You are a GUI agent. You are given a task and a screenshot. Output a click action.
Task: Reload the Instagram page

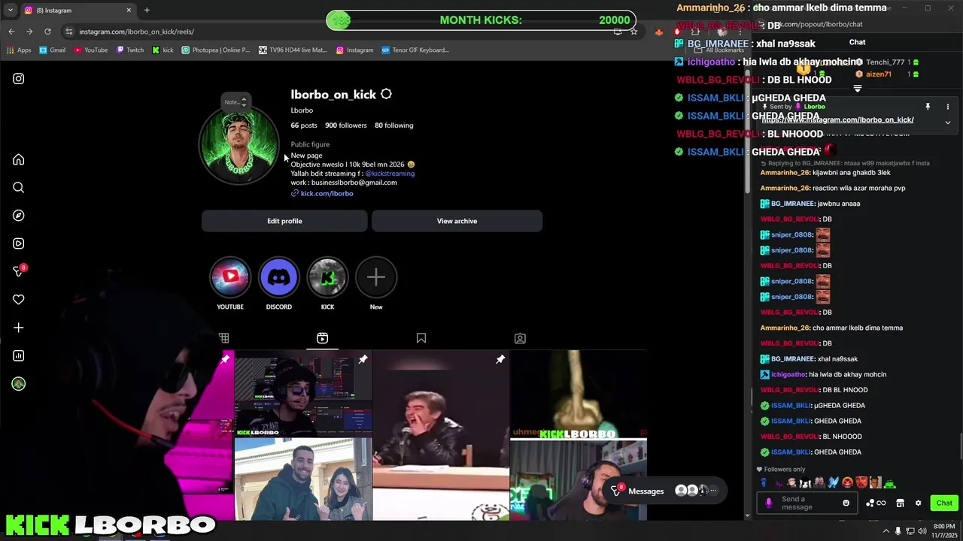pyautogui.click(x=47, y=32)
